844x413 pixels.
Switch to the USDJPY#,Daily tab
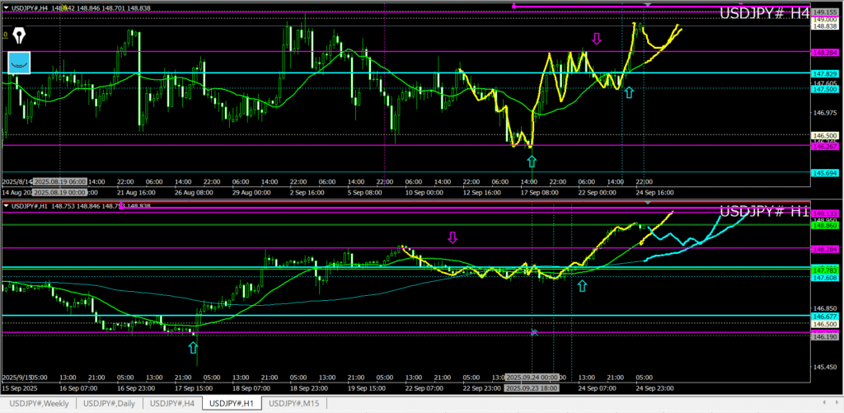click(x=110, y=403)
